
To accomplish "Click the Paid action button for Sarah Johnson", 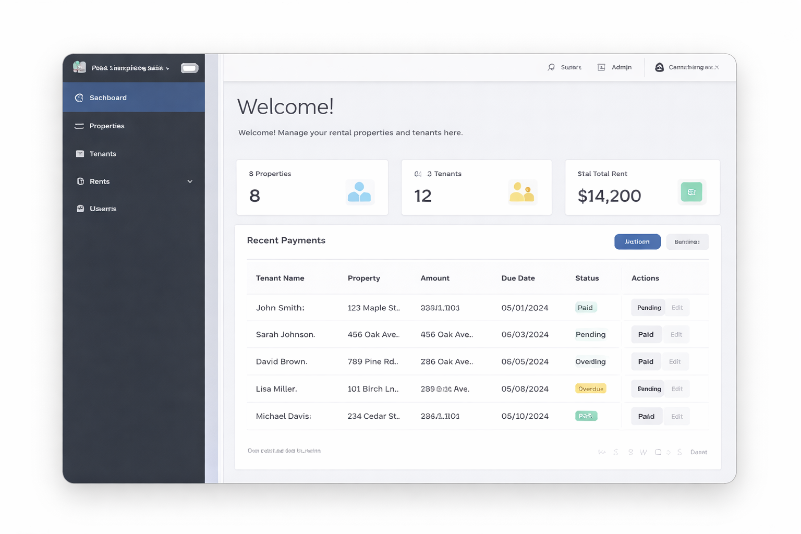I will (x=646, y=334).
